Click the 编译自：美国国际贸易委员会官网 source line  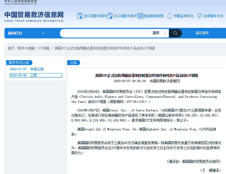pos(194,162)
